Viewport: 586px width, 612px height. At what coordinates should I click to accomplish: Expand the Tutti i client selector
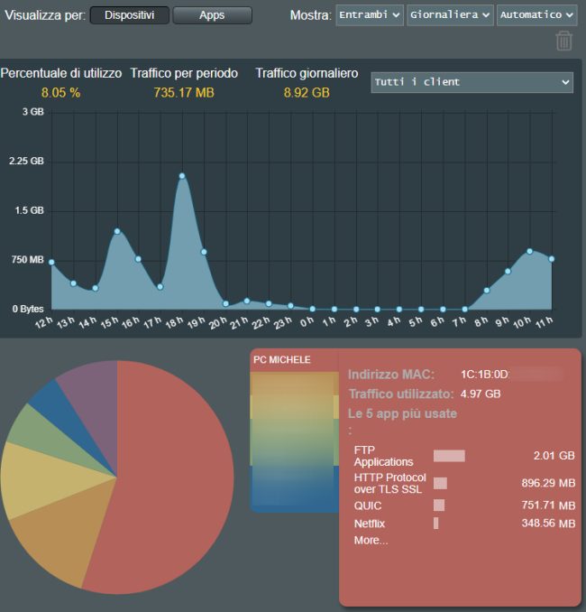472,82
